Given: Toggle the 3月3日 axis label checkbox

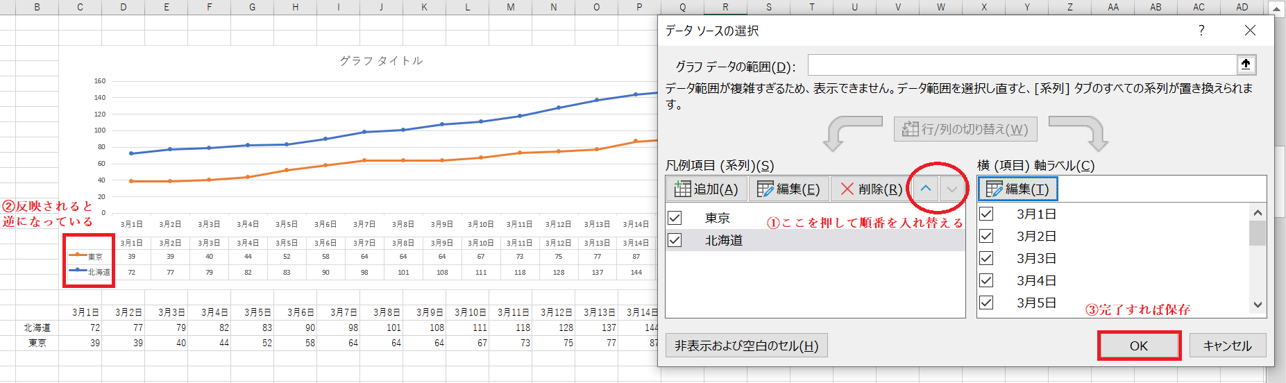Looking at the screenshot, I should pos(986,258).
